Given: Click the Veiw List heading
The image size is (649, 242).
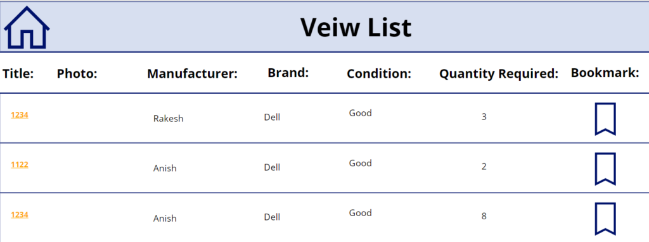Looking at the screenshot, I should tap(356, 28).
